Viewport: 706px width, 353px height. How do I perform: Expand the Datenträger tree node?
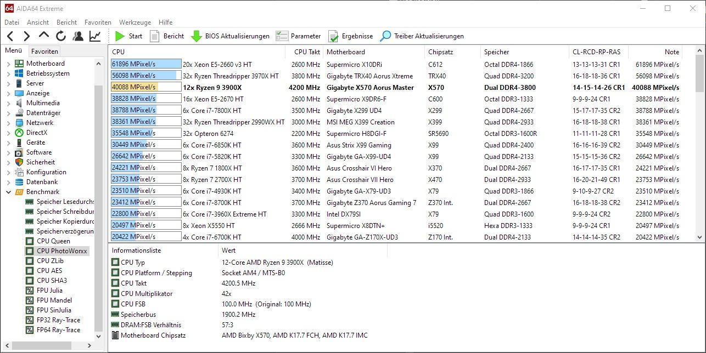8,113
